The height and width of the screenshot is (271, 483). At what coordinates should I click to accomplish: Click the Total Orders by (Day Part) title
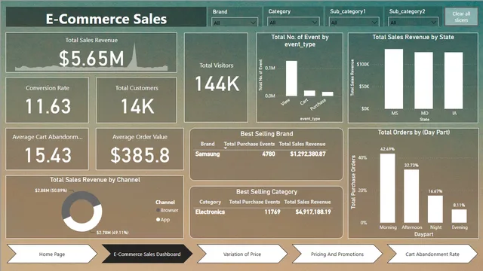point(414,132)
